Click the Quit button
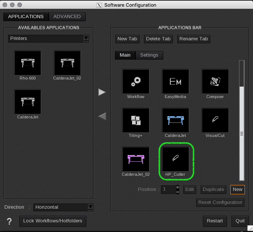Viewport: 253px width, 232px height. pos(240,221)
